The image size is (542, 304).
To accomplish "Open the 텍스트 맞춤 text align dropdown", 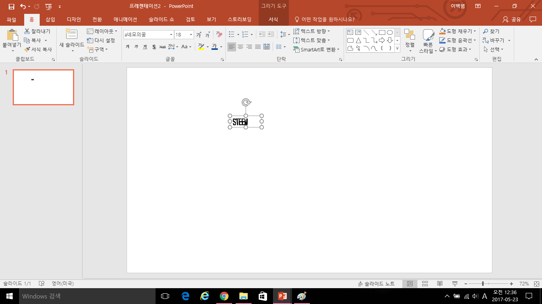I will pyautogui.click(x=311, y=40).
